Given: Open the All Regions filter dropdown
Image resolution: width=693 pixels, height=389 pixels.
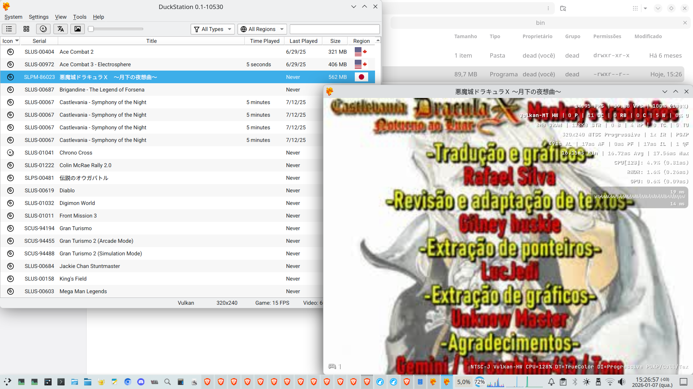Looking at the screenshot, I should 262,29.
